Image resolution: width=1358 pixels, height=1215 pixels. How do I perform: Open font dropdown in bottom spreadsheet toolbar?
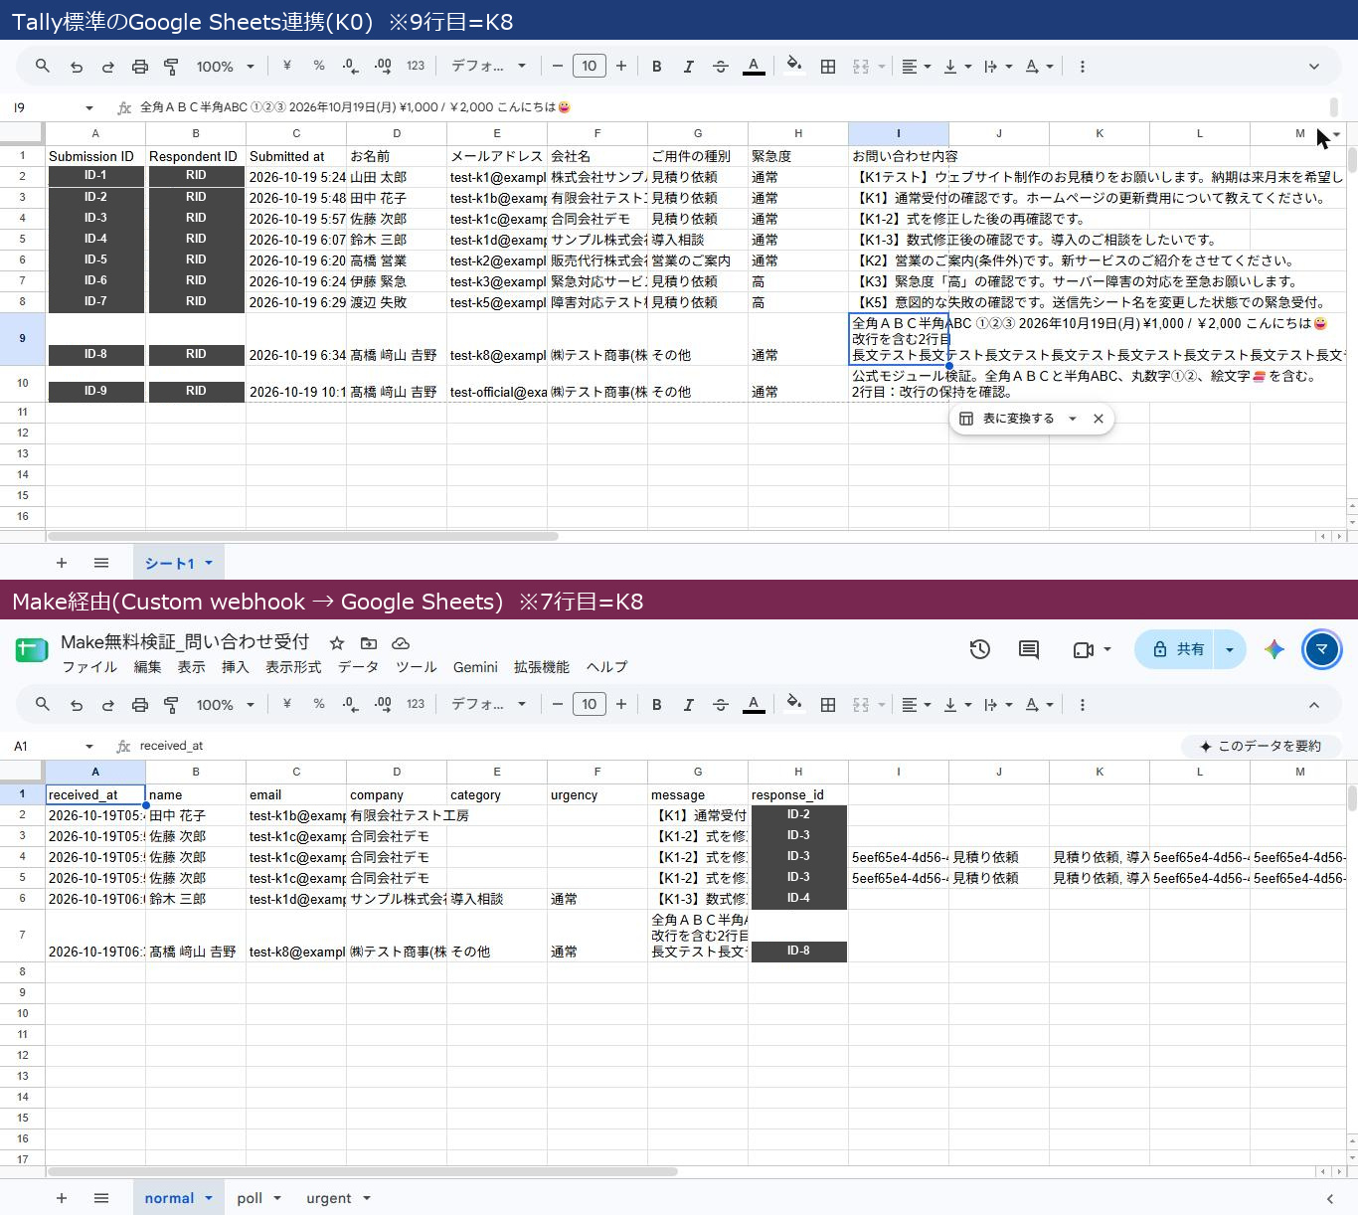pyautogui.click(x=488, y=705)
